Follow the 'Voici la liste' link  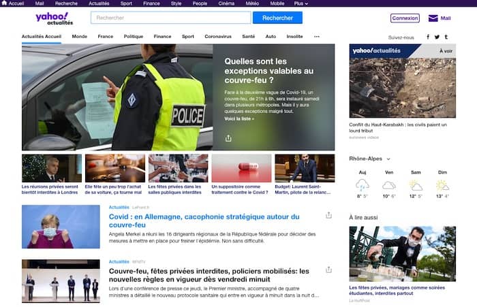pyautogui.click(x=239, y=118)
